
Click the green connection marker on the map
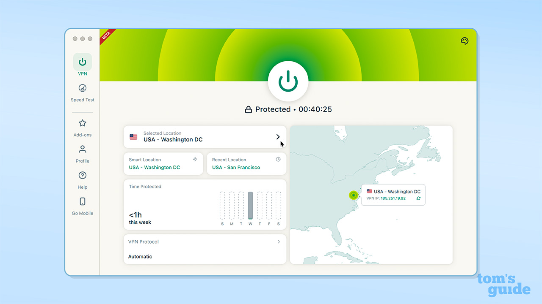(354, 195)
